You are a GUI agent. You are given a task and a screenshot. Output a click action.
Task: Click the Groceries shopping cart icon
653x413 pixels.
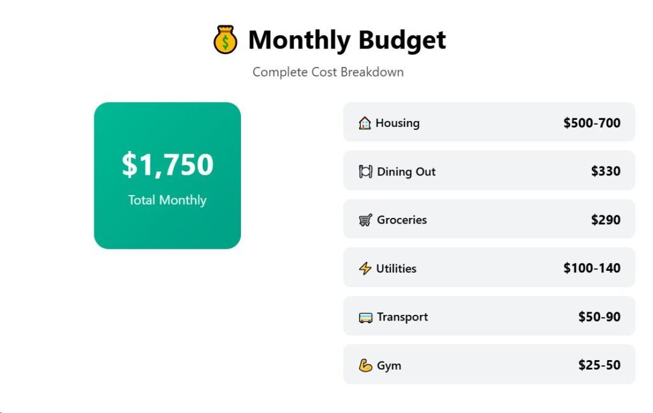tap(365, 220)
